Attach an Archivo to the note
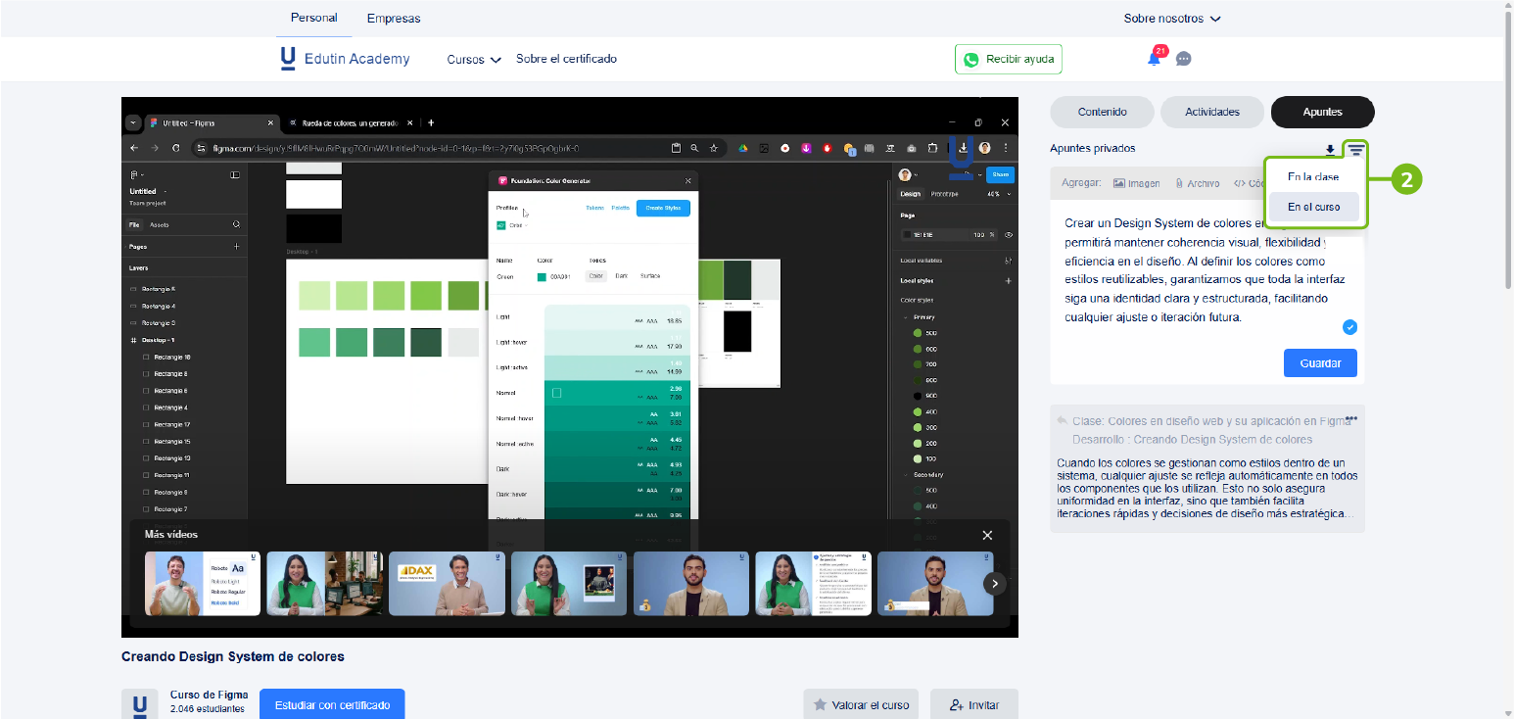This screenshot has height=720, width=1514. point(1196,183)
